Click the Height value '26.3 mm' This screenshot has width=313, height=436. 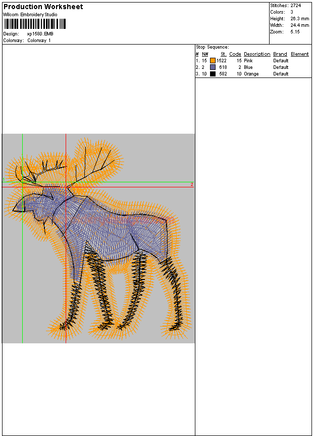[300, 19]
